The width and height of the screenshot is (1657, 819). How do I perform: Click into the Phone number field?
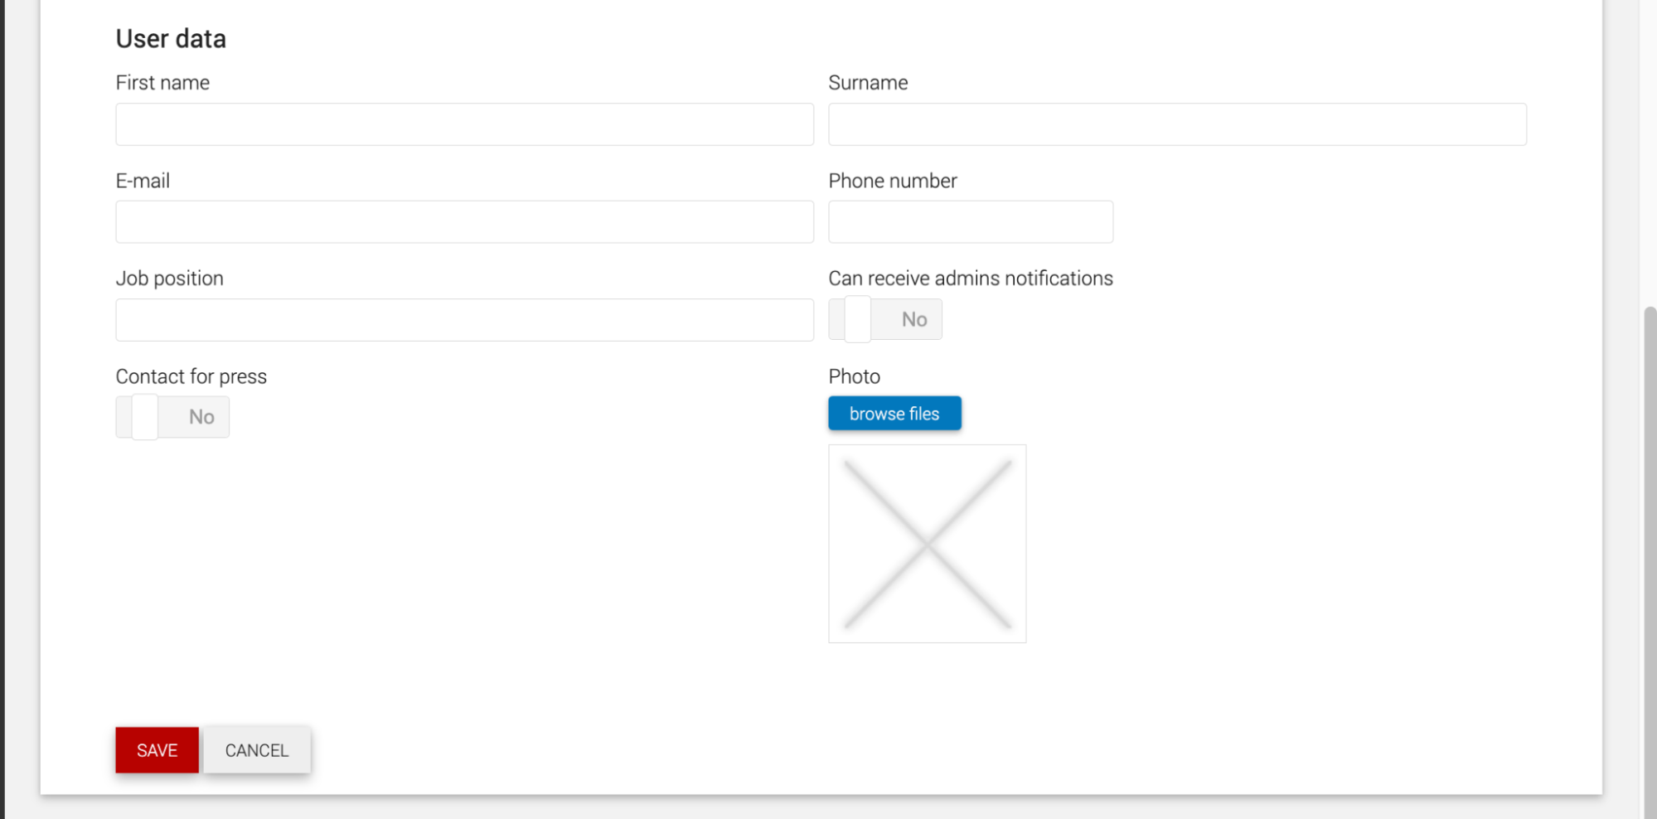pyautogui.click(x=971, y=221)
